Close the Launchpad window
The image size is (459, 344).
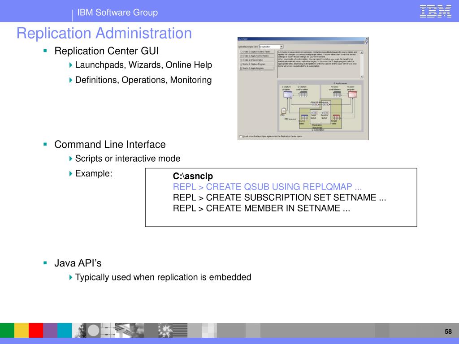click(x=367, y=39)
